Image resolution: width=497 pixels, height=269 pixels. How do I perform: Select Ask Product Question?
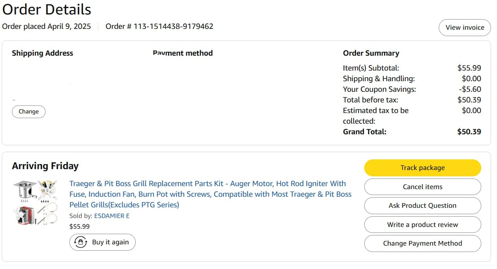[423, 206]
